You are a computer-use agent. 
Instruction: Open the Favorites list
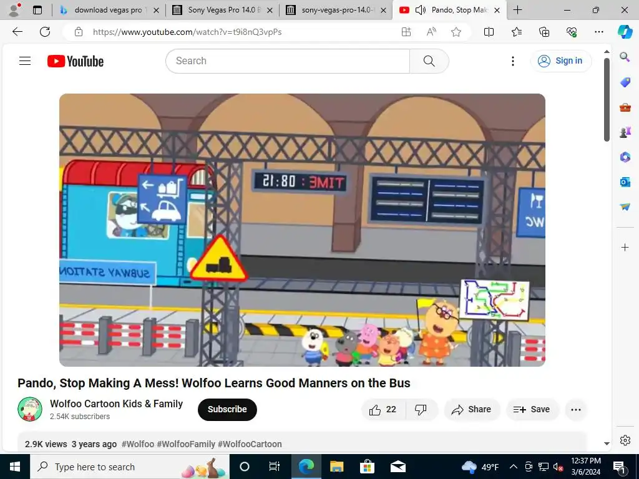516,32
